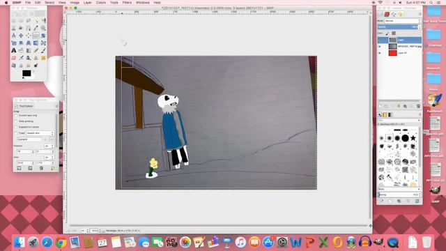Select the Text tool
Viewport: 446px width, 251px height.
14,50
